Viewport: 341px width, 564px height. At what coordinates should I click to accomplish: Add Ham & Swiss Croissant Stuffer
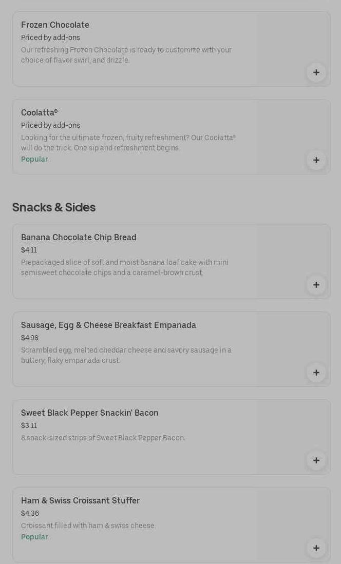(316, 548)
